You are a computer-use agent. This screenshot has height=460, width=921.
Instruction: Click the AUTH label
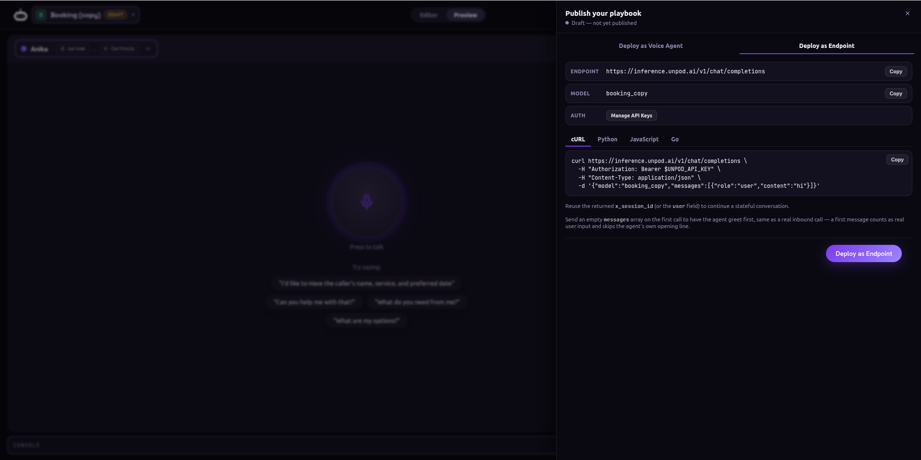pyautogui.click(x=578, y=115)
